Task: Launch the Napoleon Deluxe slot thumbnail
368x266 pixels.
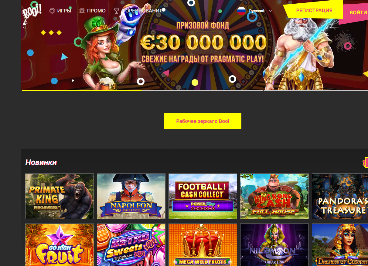Action: click(x=131, y=196)
